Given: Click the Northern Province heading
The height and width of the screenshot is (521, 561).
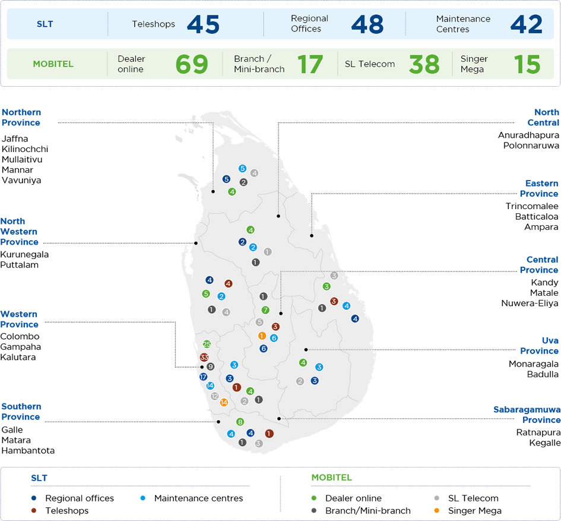Looking at the screenshot, I should coord(21,118).
